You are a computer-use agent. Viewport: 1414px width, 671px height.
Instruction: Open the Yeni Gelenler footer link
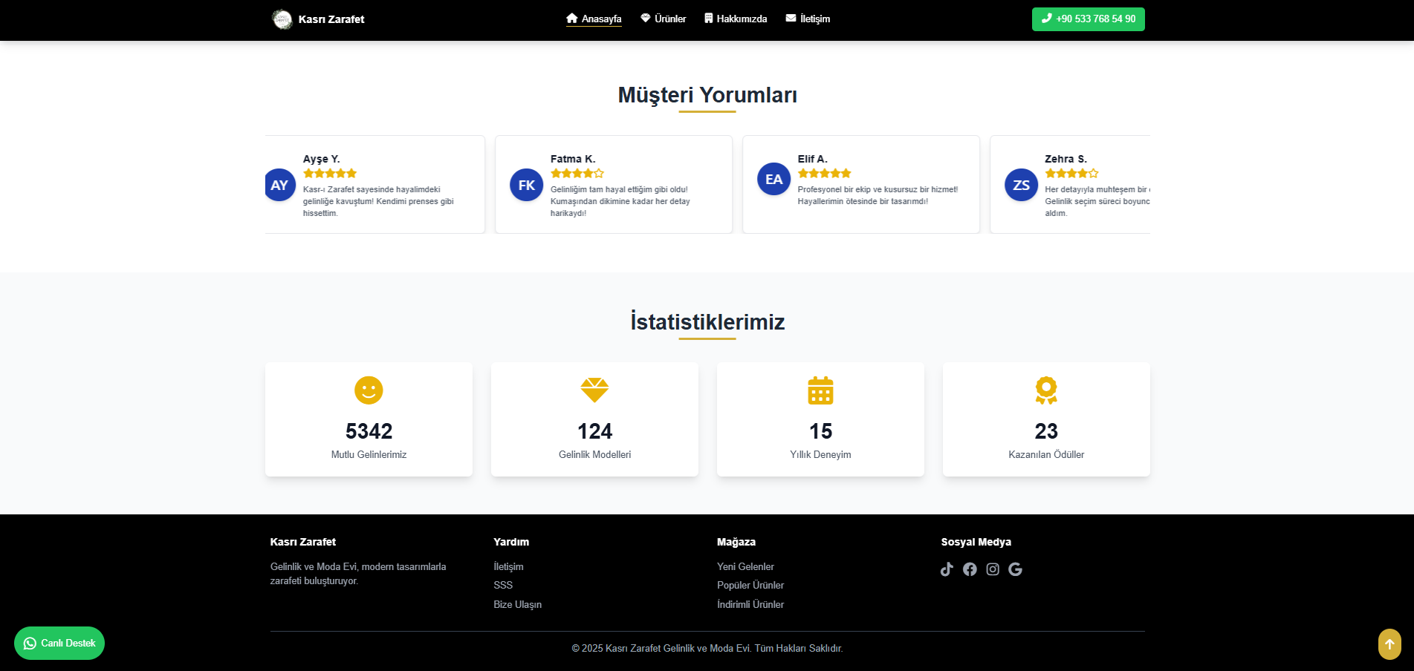(x=745, y=566)
